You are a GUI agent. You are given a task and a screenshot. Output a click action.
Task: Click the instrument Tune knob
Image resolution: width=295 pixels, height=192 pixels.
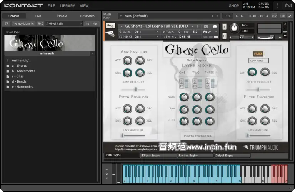[234, 28]
